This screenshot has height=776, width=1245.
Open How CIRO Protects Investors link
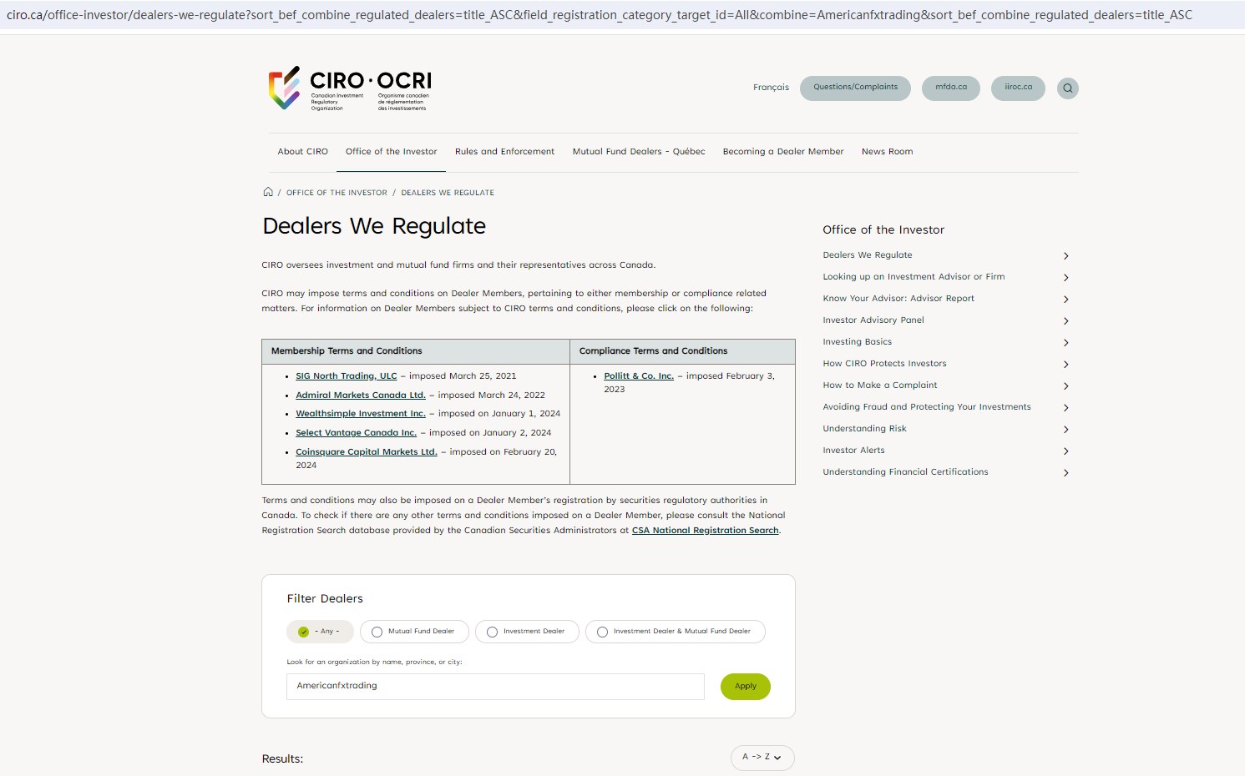[884, 364]
